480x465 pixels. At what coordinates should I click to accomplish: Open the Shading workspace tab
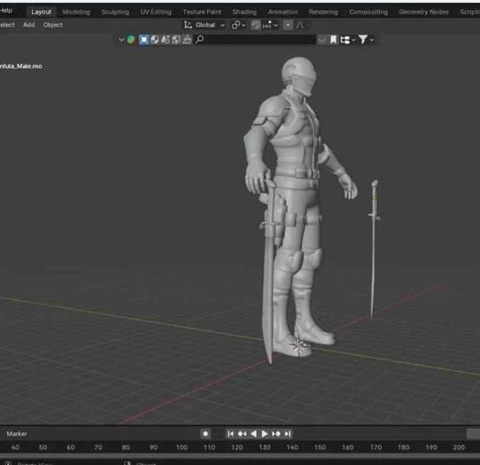pyautogui.click(x=244, y=12)
